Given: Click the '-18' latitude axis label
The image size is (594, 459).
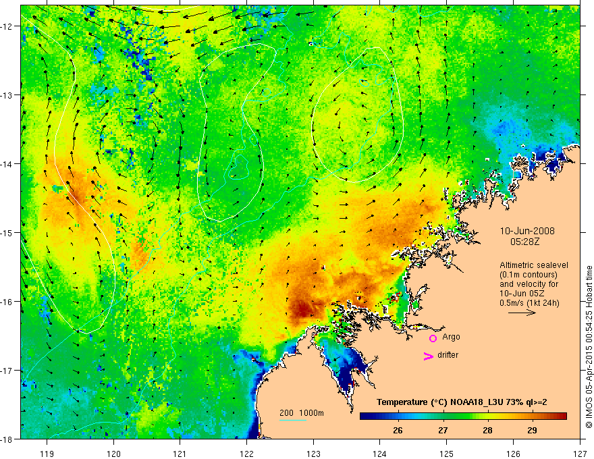Looking at the screenshot, I should (7, 439).
